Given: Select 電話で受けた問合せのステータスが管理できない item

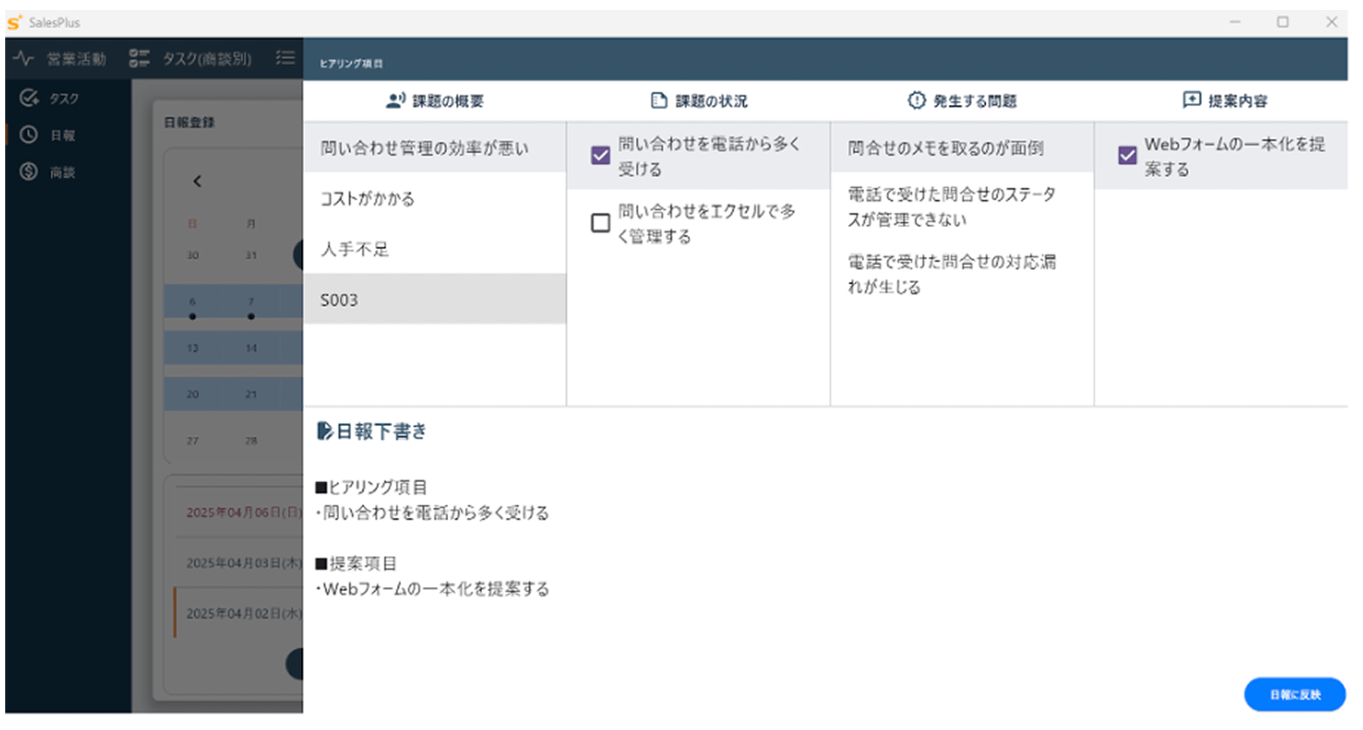Looking at the screenshot, I should pyautogui.click(x=962, y=207).
